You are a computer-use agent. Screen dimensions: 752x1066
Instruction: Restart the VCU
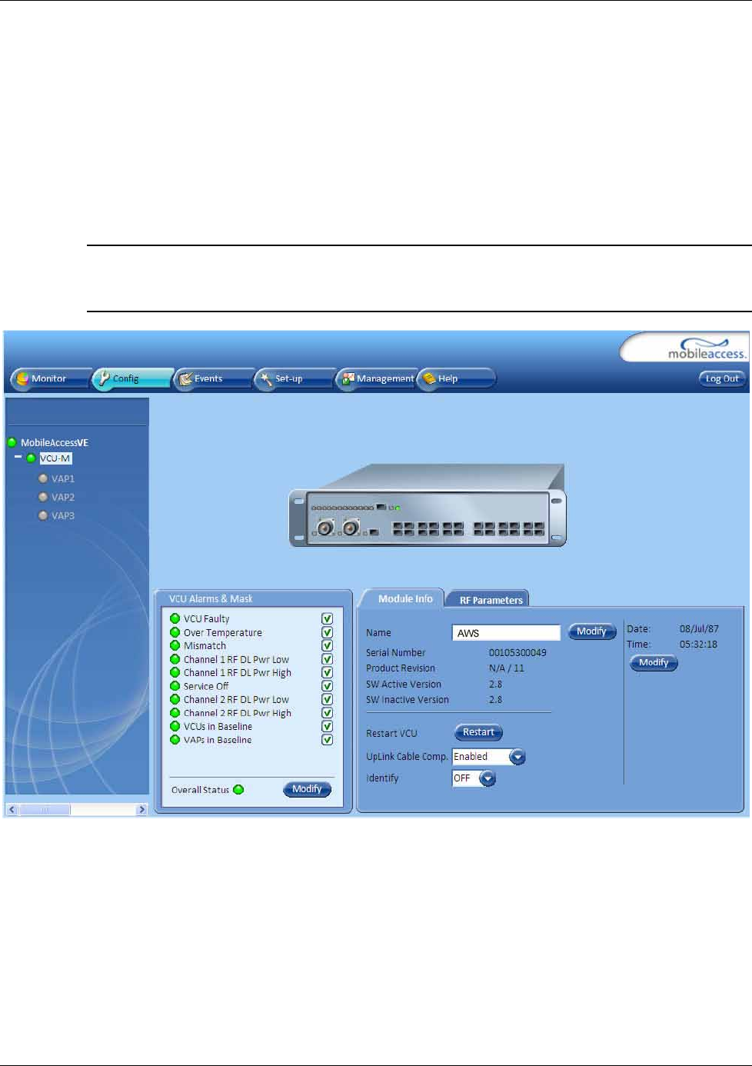tap(478, 732)
